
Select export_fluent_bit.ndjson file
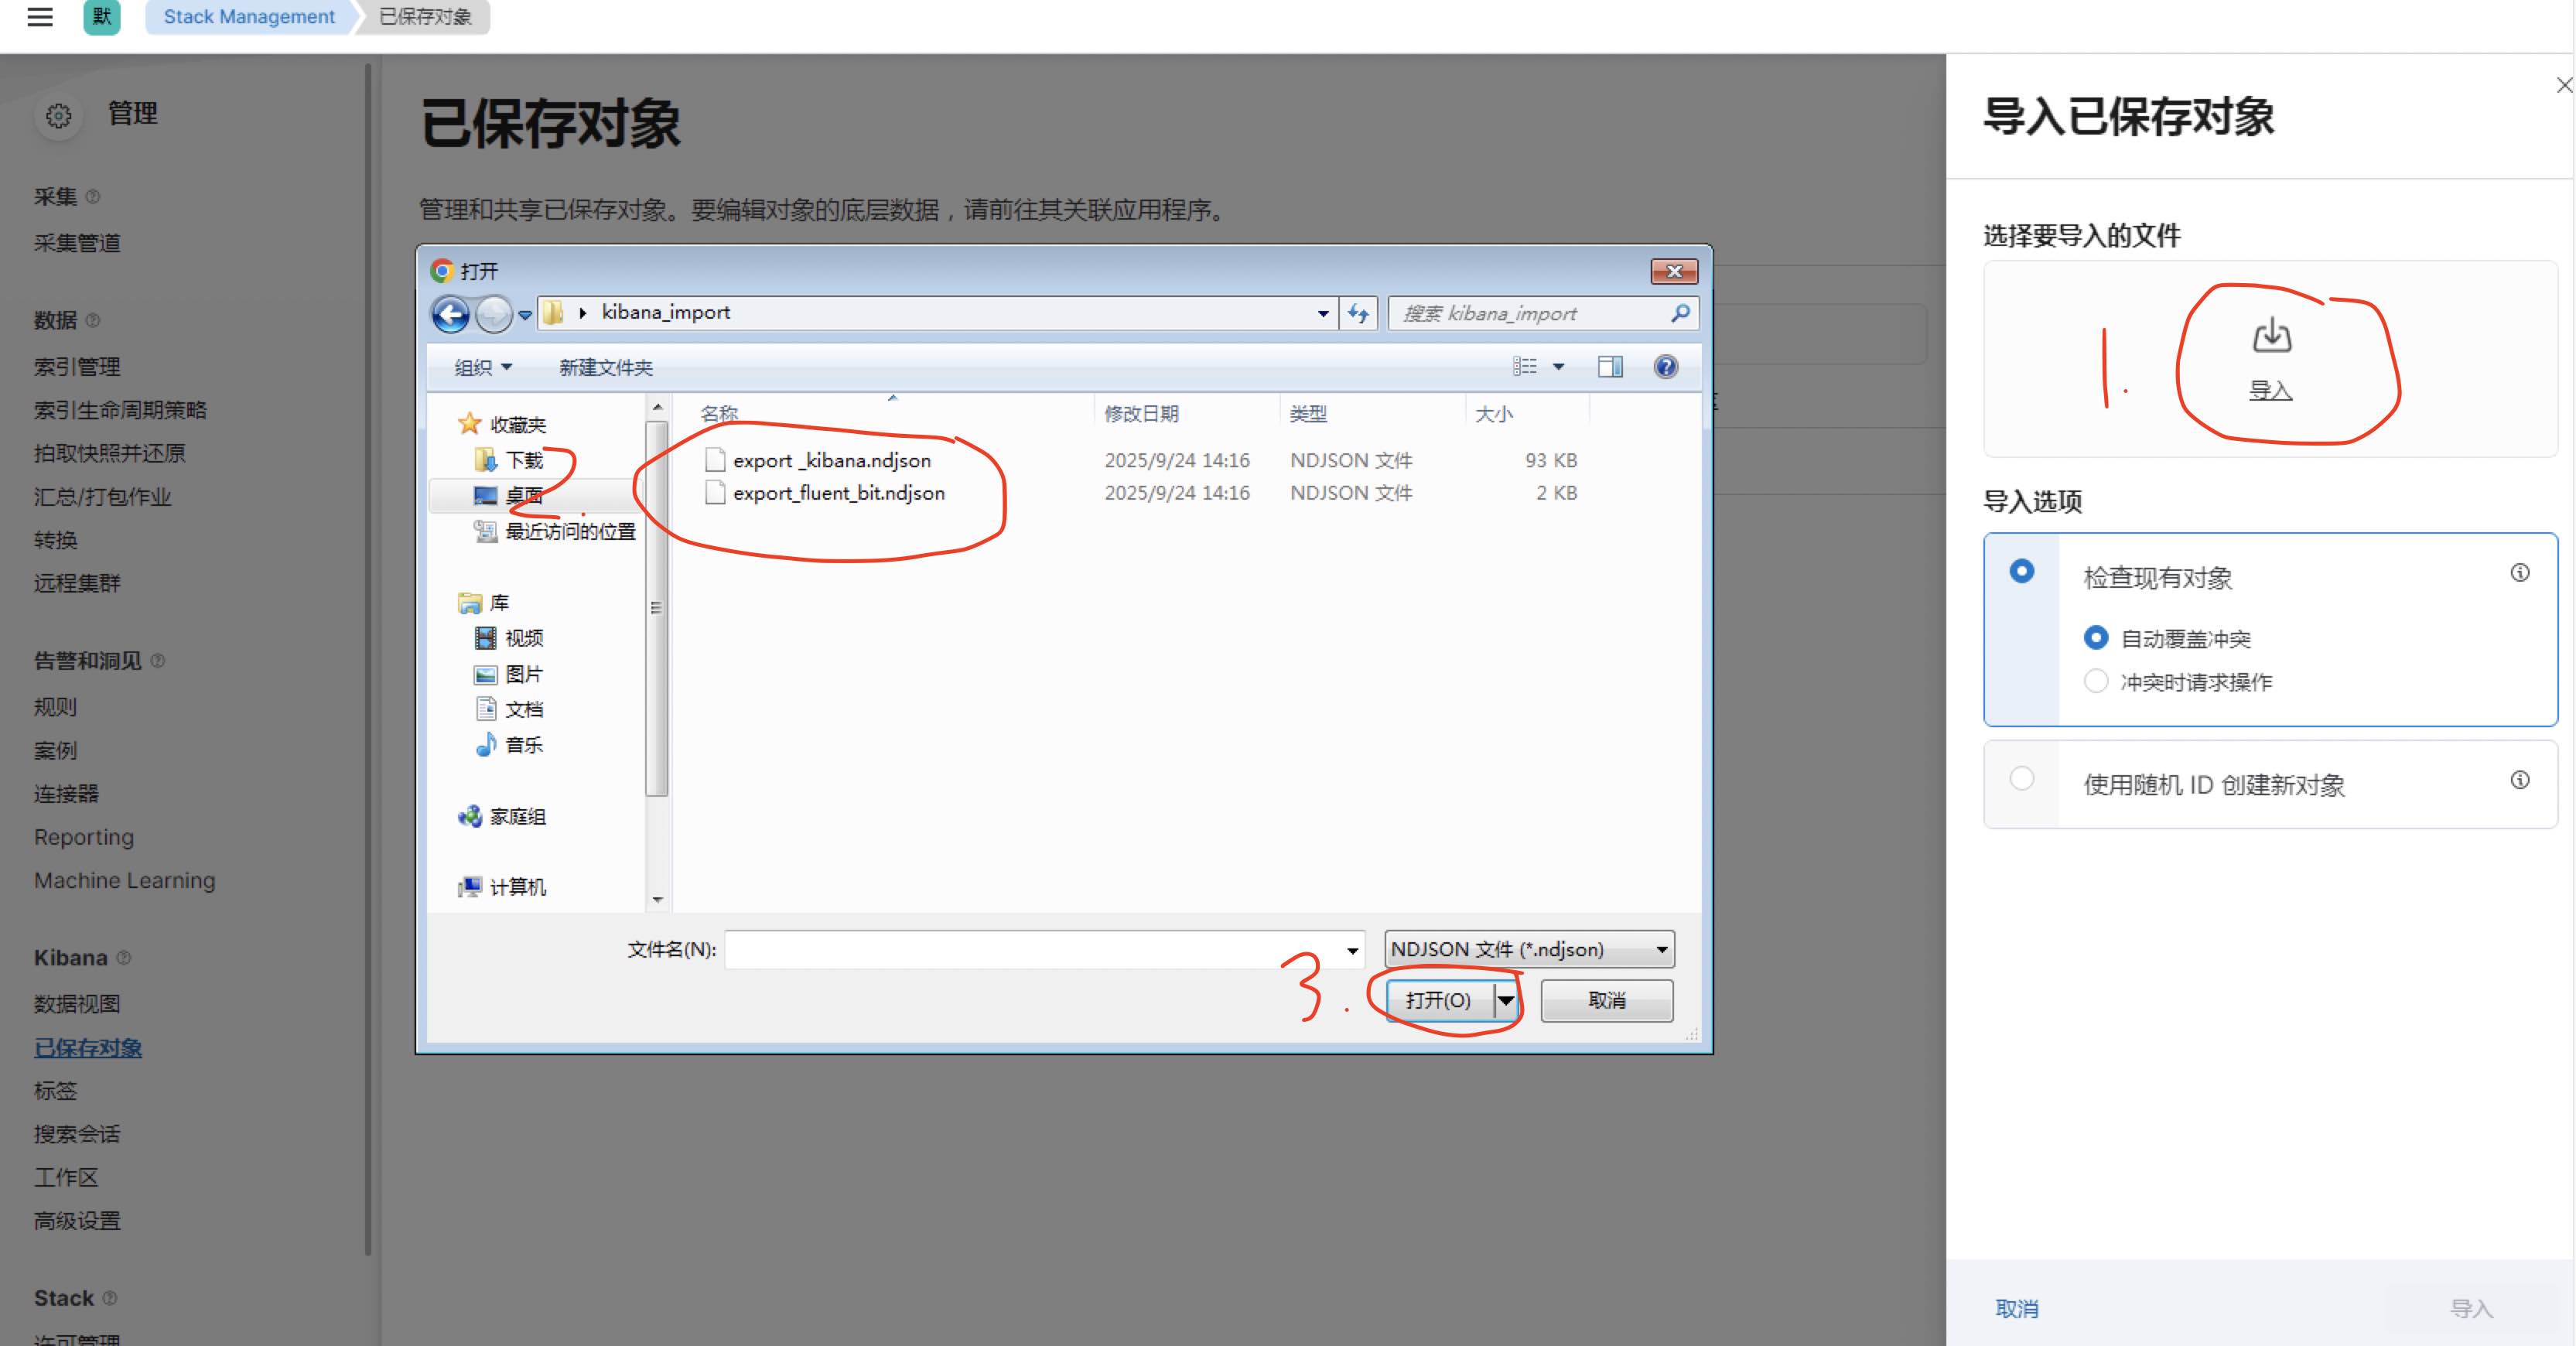tap(838, 493)
